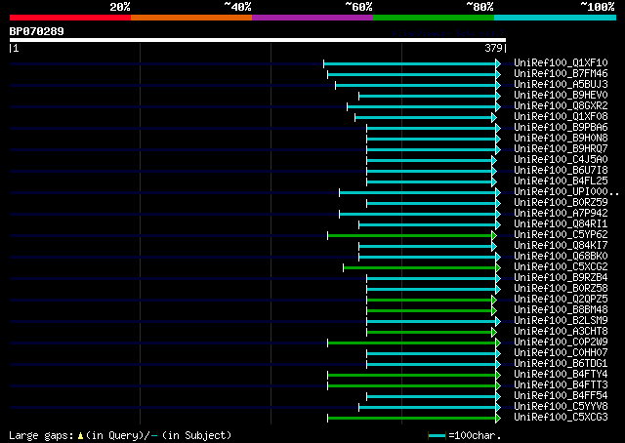Select the UniRef100_C5YYV8 label
This screenshot has height=443, width=625.
click(561, 407)
